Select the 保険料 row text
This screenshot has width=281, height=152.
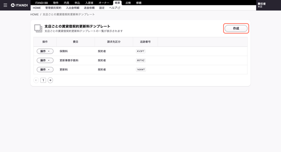pyautogui.click(x=64, y=51)
